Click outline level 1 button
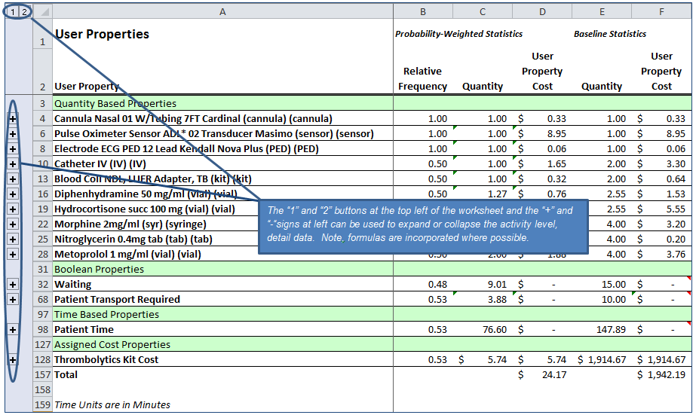This screenshot has height=415, width=696. (x=13, y=12)
